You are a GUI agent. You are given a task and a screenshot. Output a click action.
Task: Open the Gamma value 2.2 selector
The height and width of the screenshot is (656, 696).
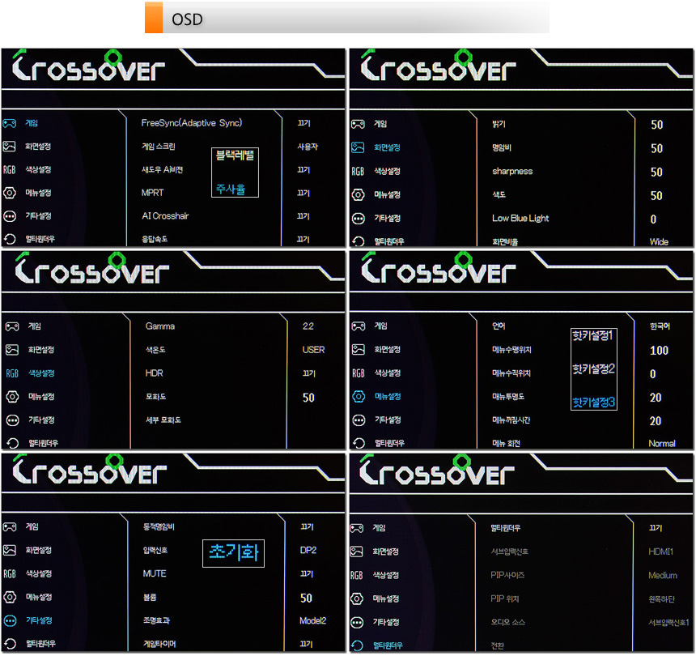(308, 326)
